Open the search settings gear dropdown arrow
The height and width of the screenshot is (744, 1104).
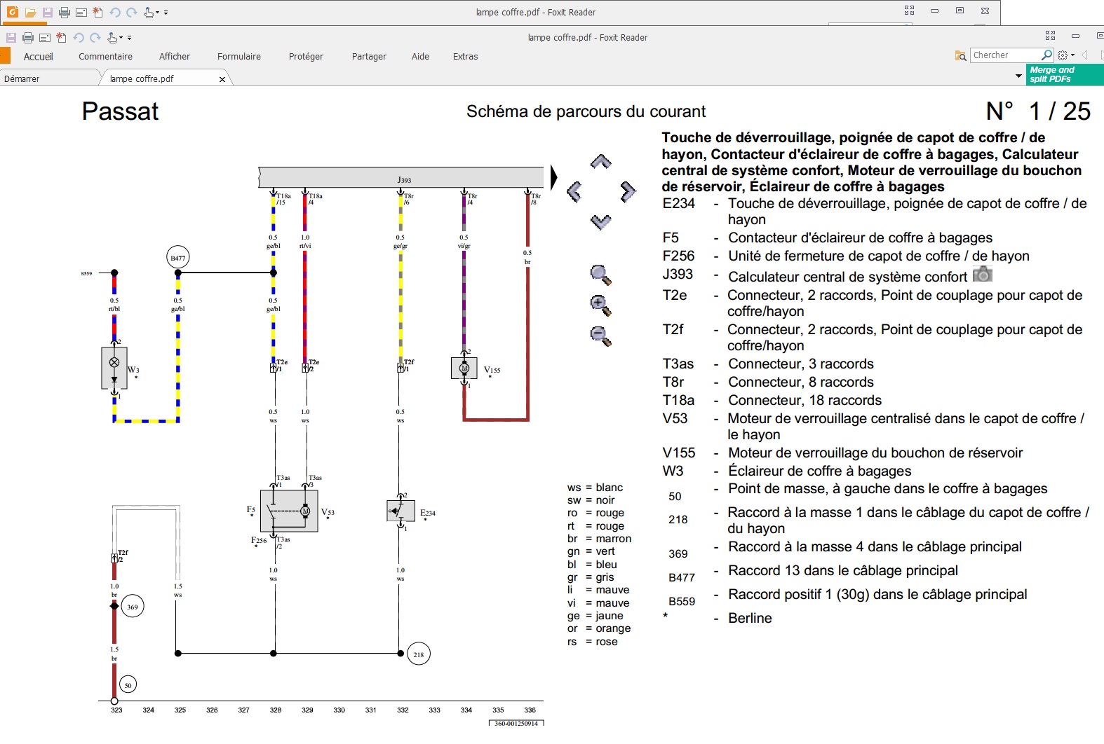1073,55
